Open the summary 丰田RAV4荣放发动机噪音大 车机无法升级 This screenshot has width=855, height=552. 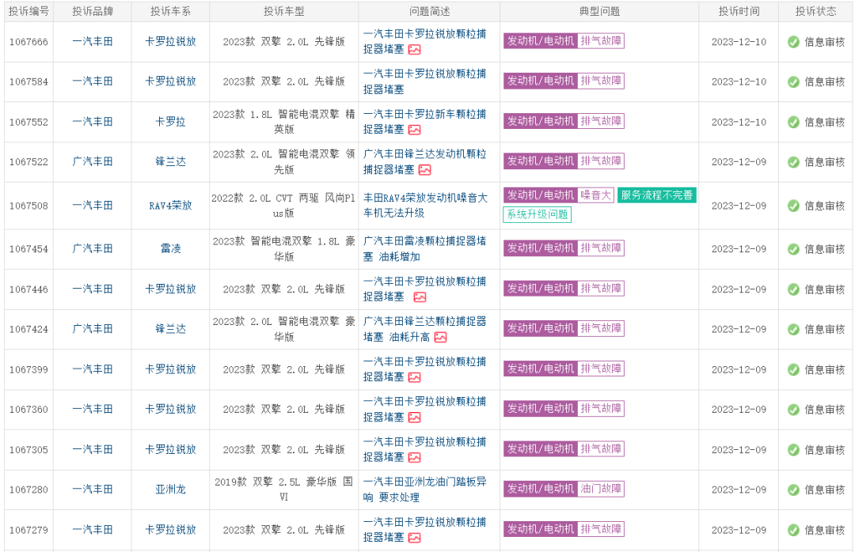425,206
